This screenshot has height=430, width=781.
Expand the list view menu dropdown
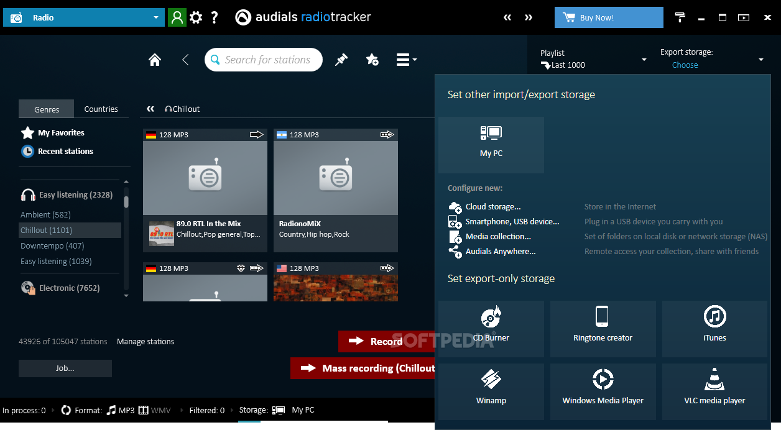coord(407,60)
